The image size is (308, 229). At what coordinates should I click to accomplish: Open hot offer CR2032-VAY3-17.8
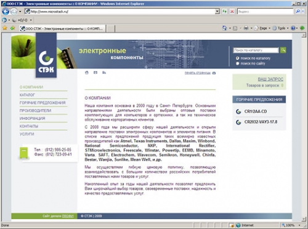point(261,122)
